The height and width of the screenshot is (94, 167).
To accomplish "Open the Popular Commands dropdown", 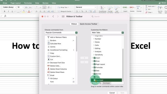I will tap(61, 33).
